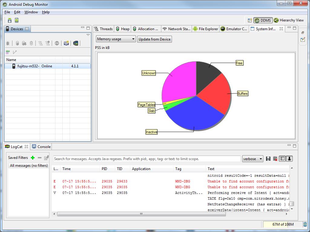
Task: Open the verbose log level dropdown
Action: [x=253, y=159]
